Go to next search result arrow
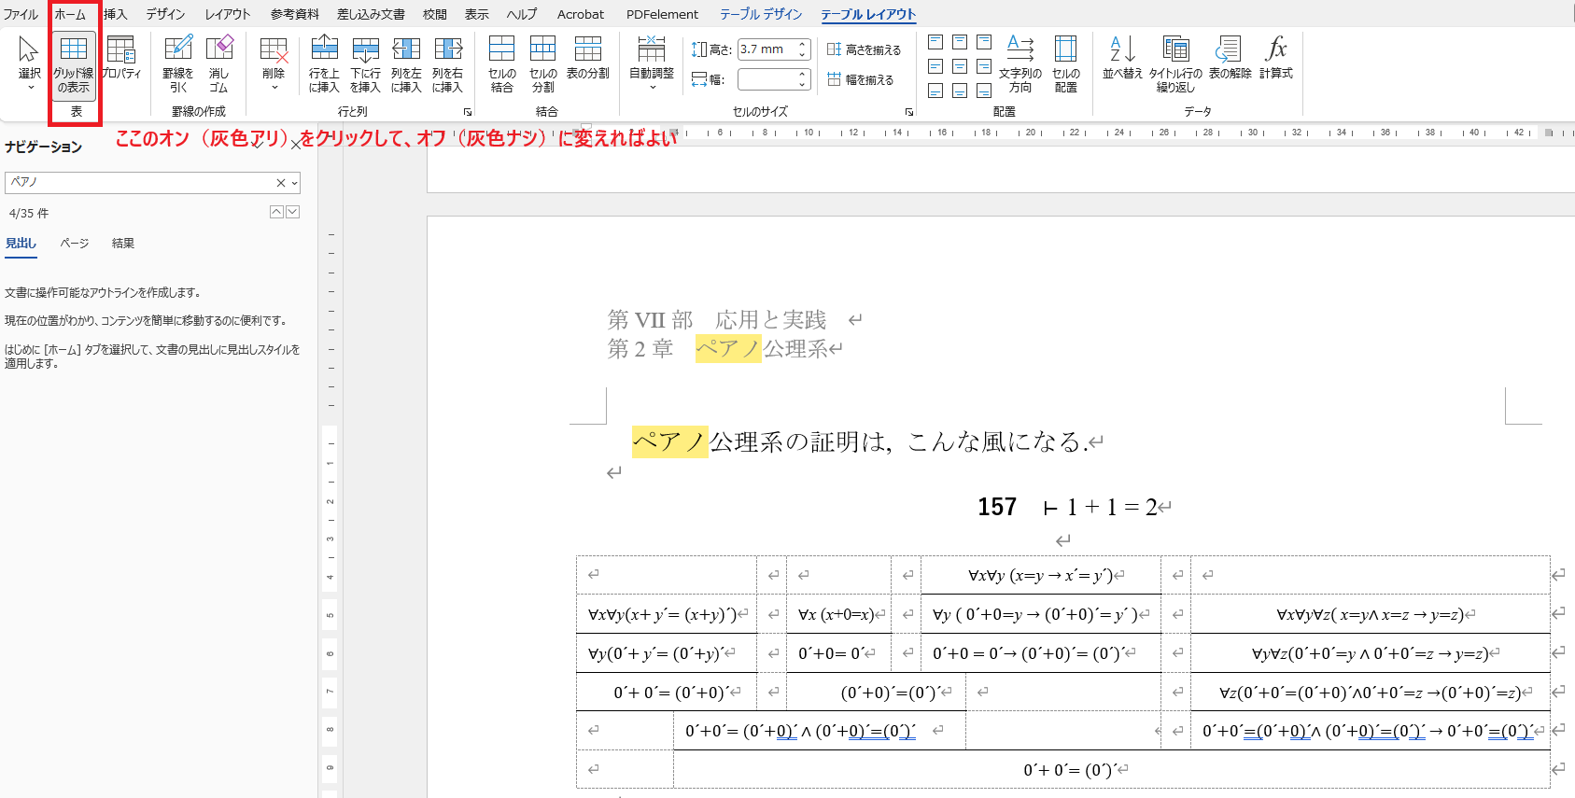1575x798 pixels. pos(293,212)
